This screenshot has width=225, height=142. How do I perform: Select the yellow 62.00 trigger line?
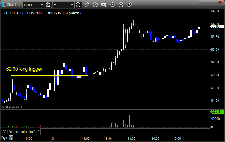[x=50, y=75]
